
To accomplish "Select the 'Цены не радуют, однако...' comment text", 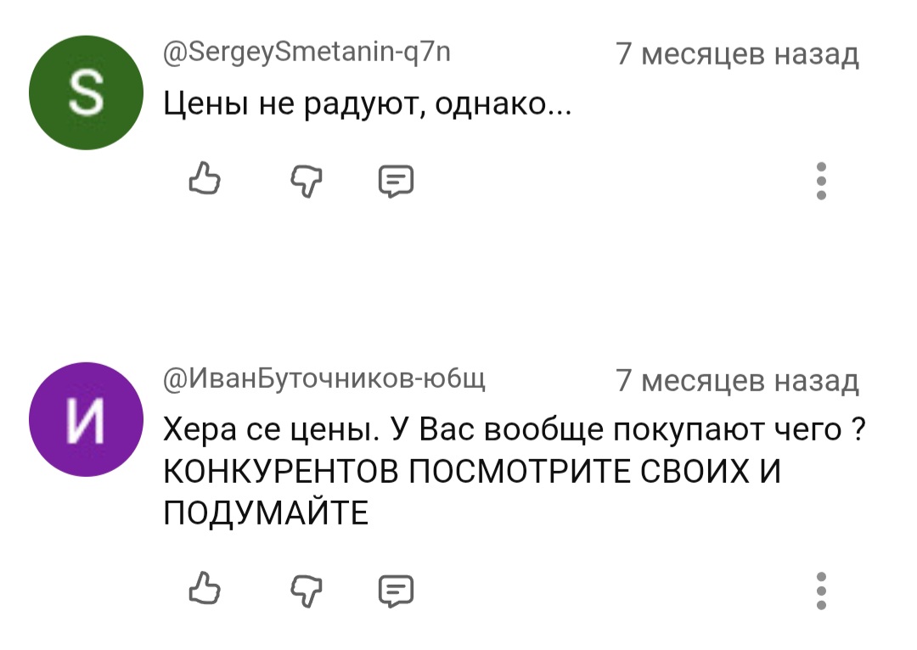I will [x=367, y=105].
